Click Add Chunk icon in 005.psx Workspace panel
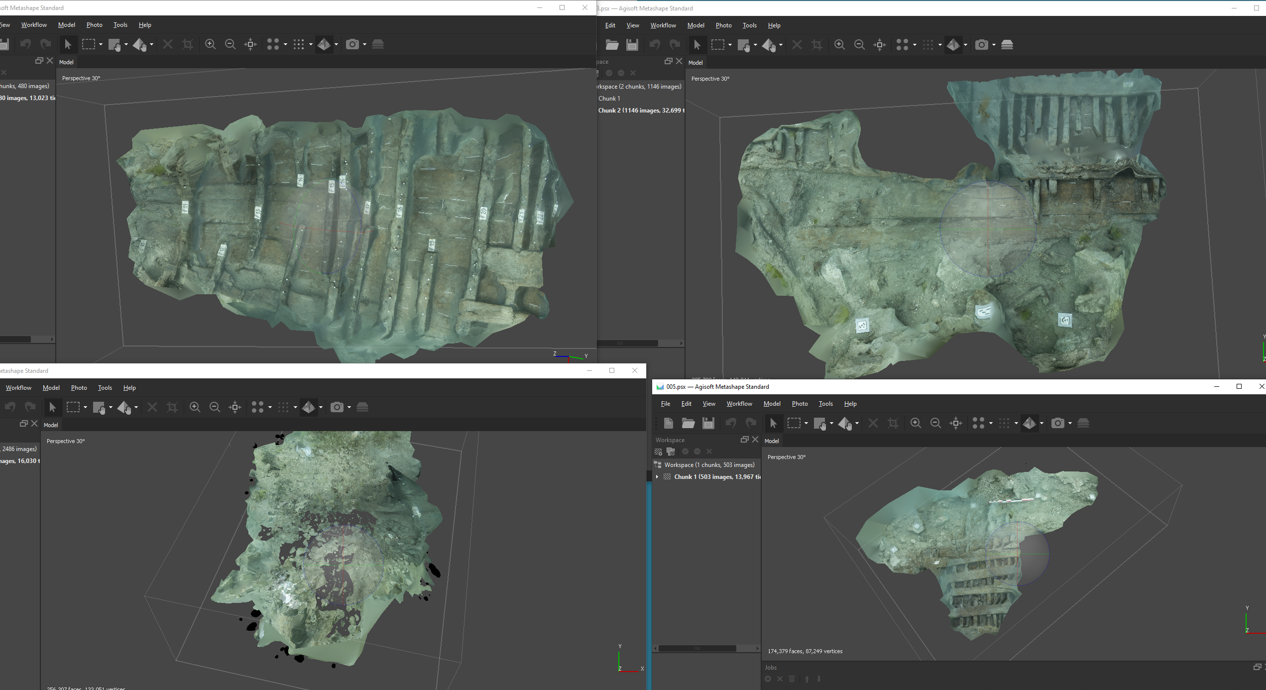This screenshot has width=1266, height=690. 658,452
